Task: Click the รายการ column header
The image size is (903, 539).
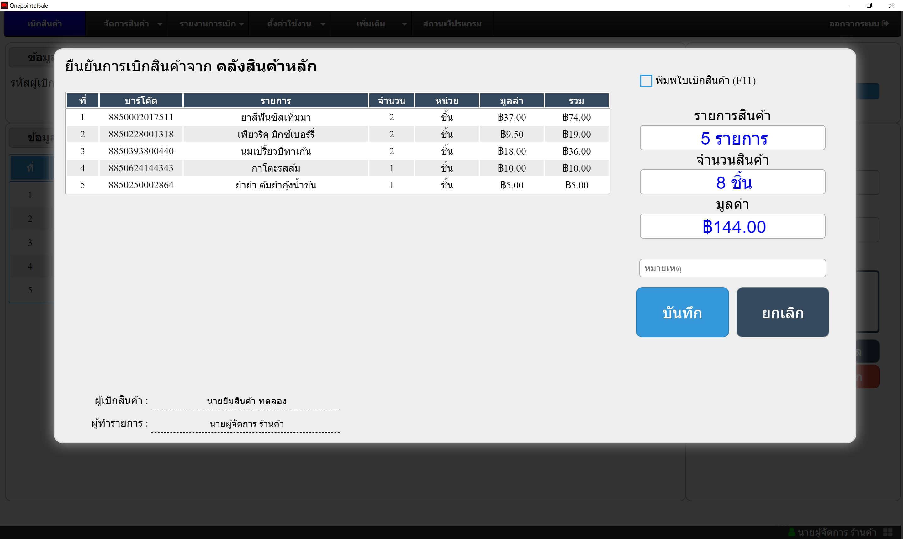Action: coord(276,101)
